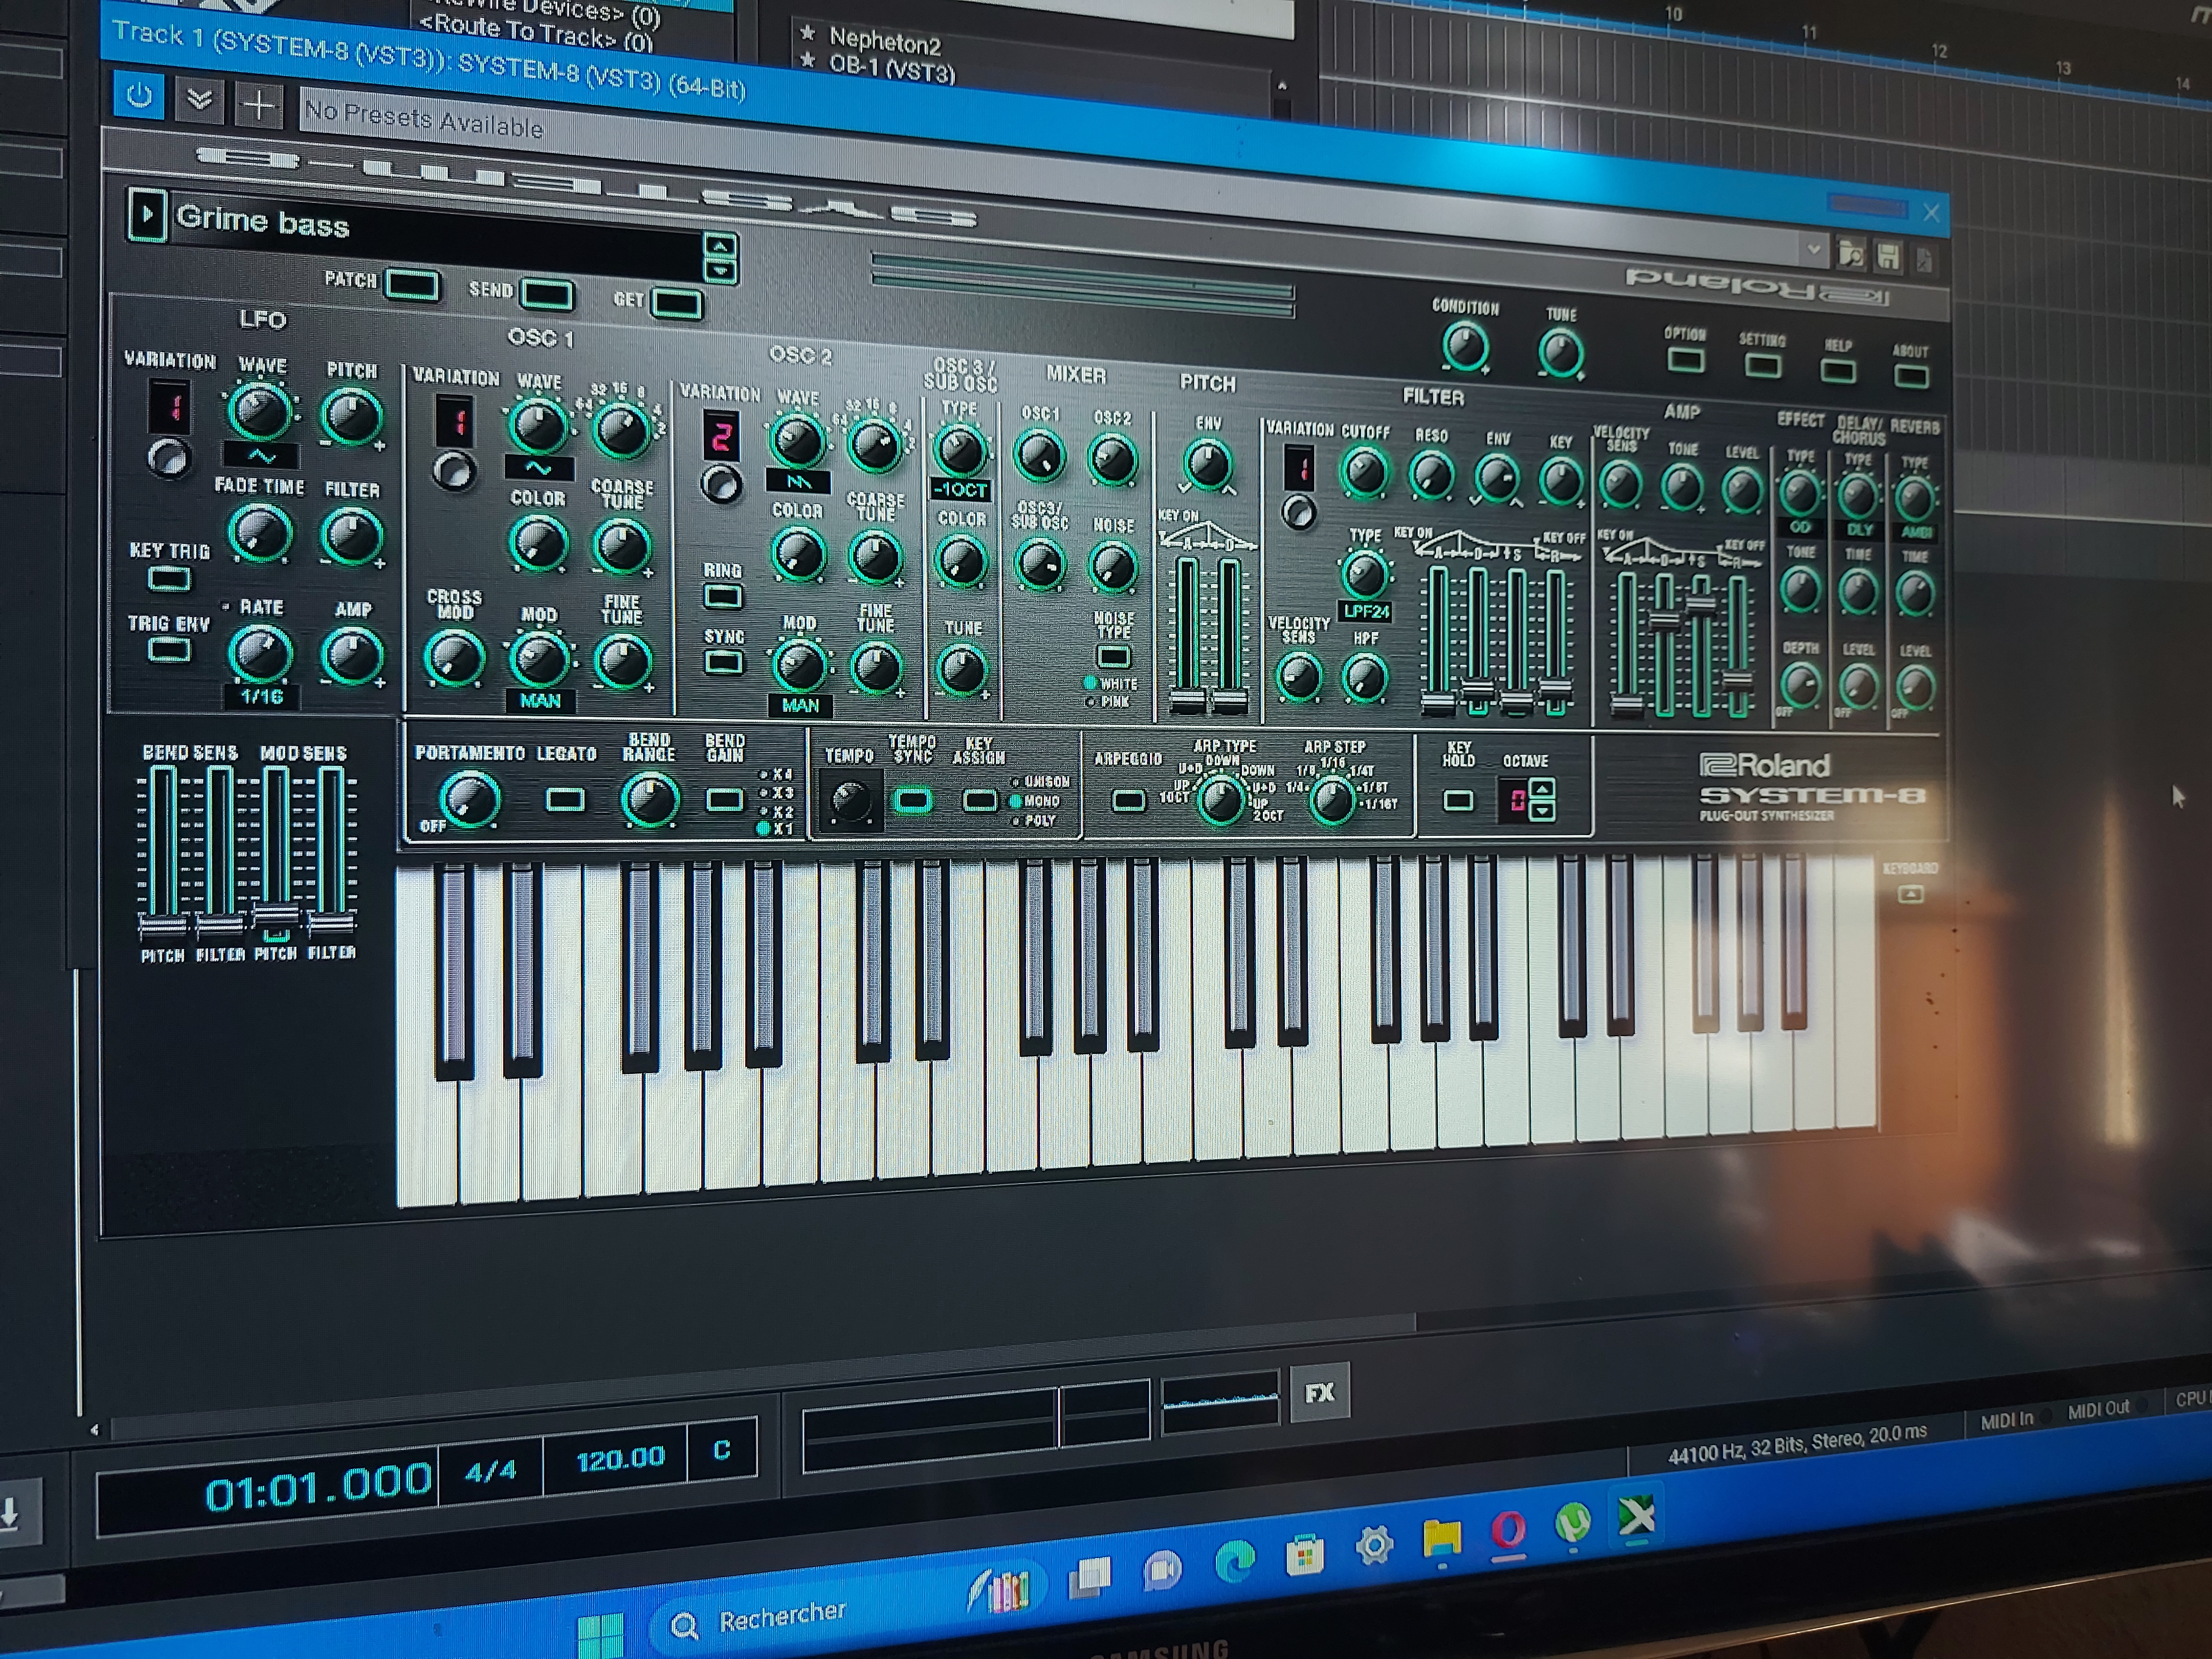2212x1659 pixels.
Task: Enable OSC 2 RING modulation
Action: (722, 598)
